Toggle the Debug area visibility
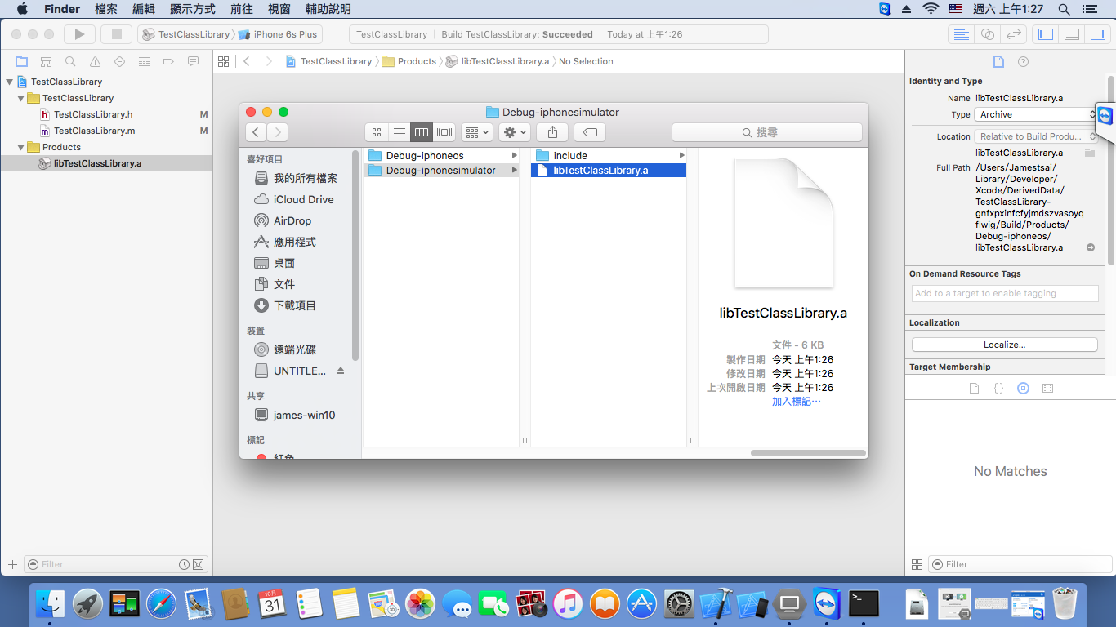 click(1072, 34)
